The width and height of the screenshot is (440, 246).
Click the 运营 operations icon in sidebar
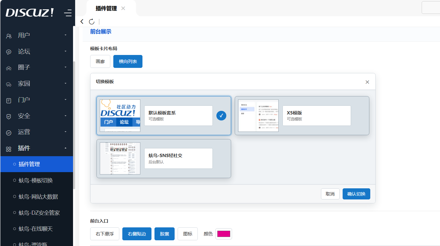9,133
